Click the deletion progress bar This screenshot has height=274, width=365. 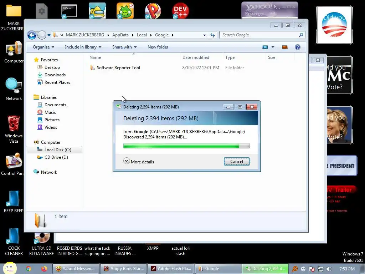186,146
